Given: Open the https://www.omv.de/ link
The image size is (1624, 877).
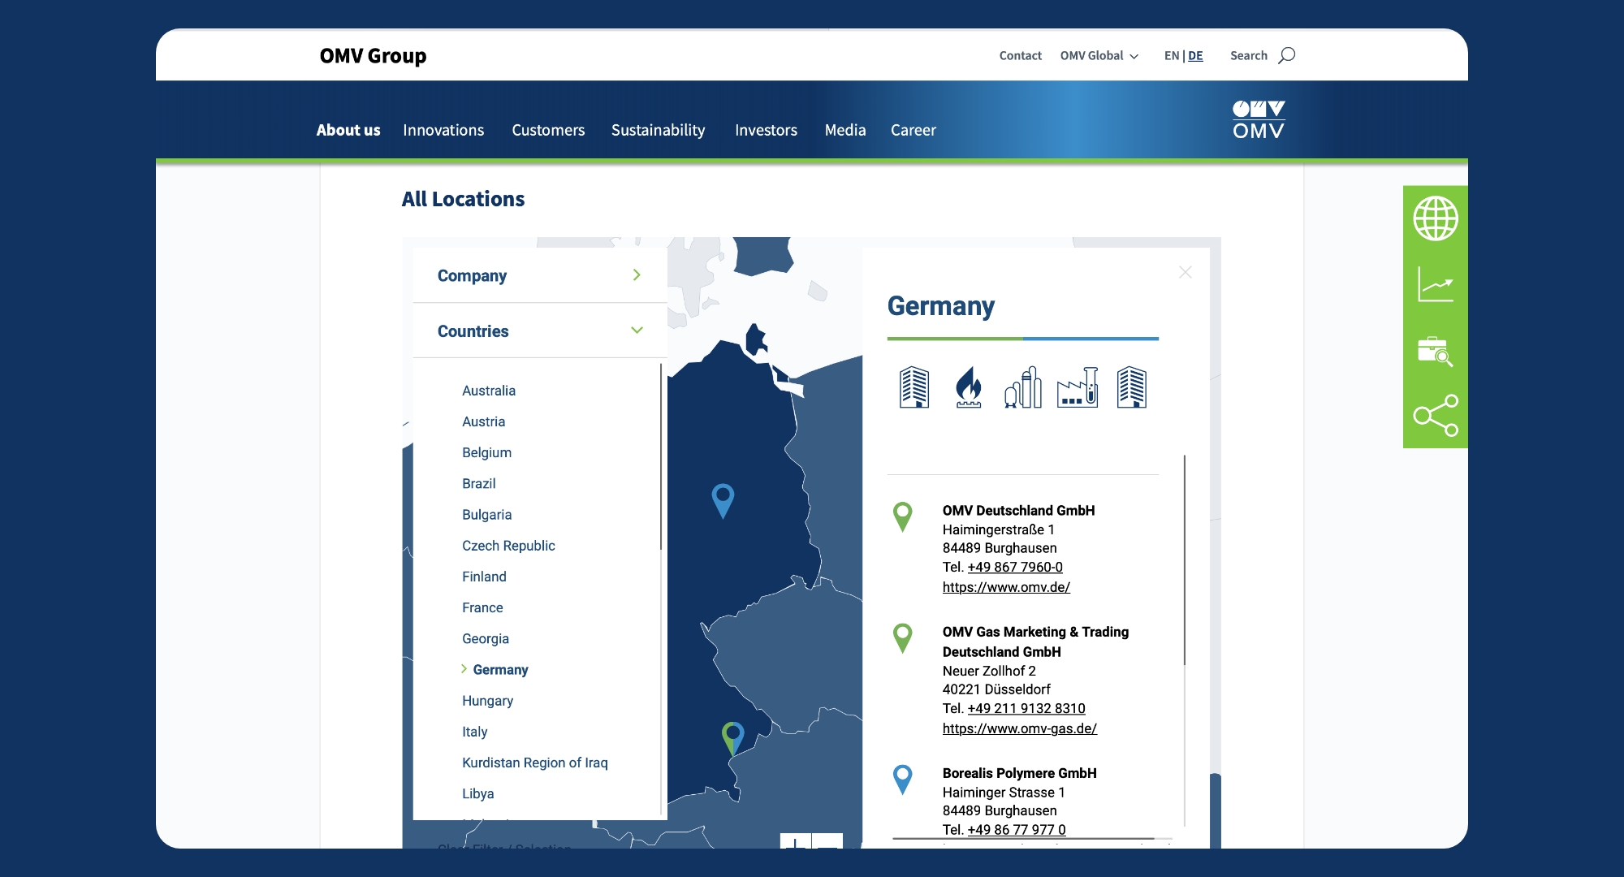Looking at the screenshot, I should click(1005, 587).
